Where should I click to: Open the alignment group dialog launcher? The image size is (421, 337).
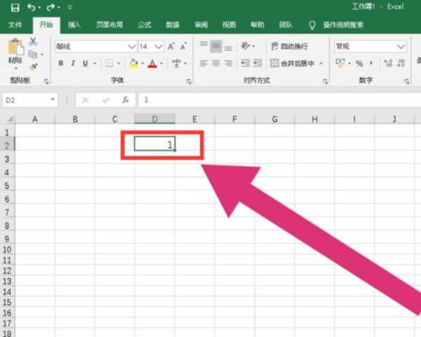(325, 81)
